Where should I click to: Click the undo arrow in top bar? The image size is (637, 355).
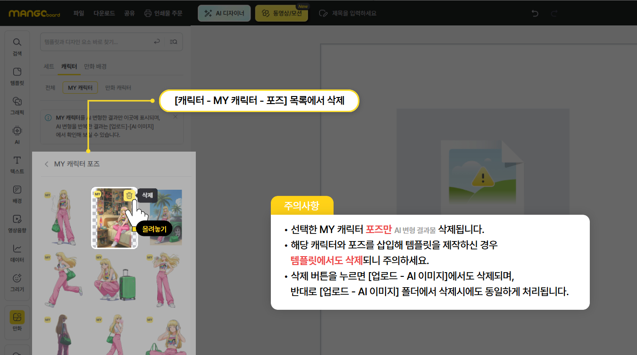click(x=535, y=13)
